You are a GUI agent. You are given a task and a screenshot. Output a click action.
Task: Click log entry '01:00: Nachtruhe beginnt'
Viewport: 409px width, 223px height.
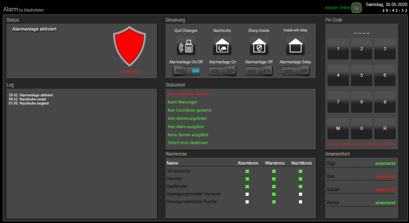[x=29, y=103]
